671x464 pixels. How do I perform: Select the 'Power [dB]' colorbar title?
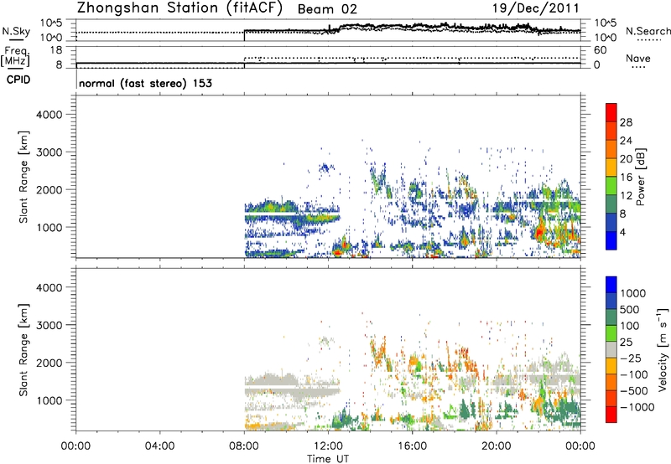point(641,177)
